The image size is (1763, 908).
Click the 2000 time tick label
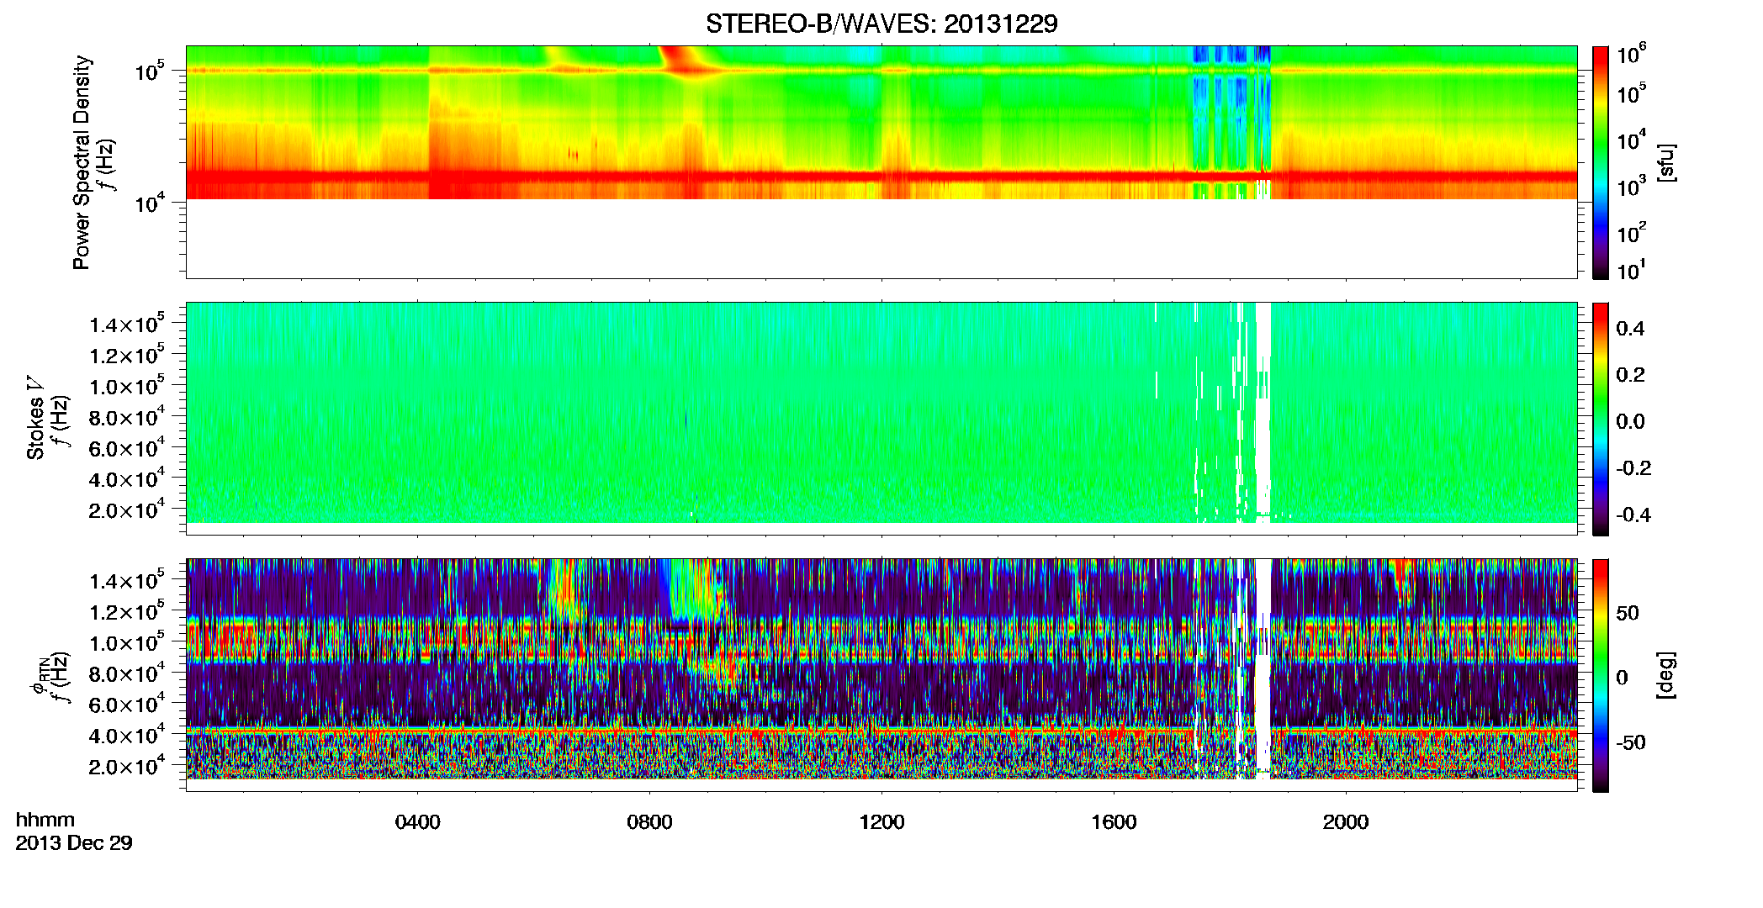pos(1346,821)
